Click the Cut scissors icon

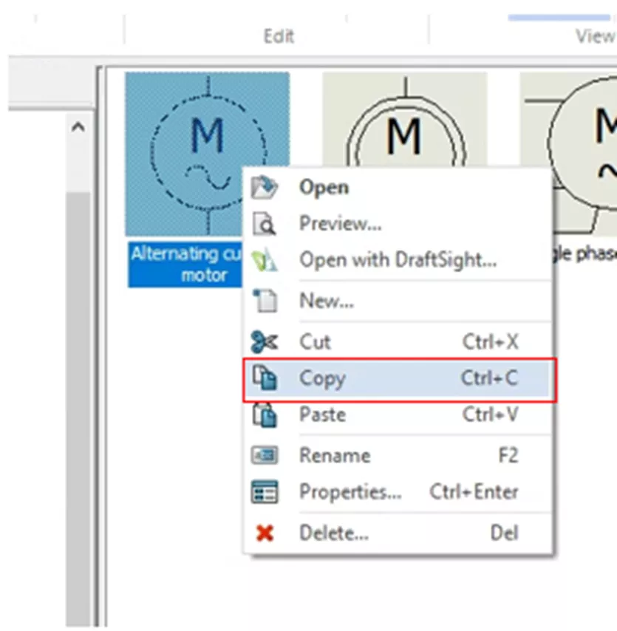click(x=264, y=341)
